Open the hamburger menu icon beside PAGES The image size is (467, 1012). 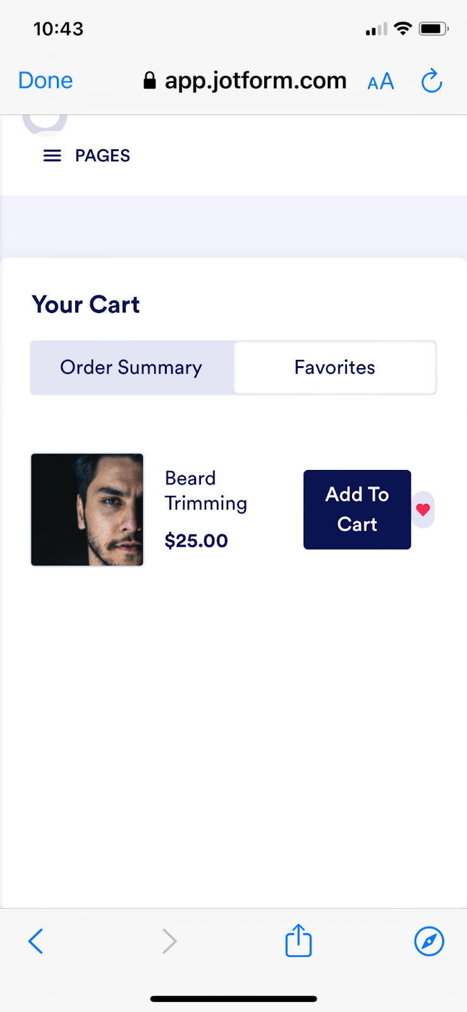(52, 156)
